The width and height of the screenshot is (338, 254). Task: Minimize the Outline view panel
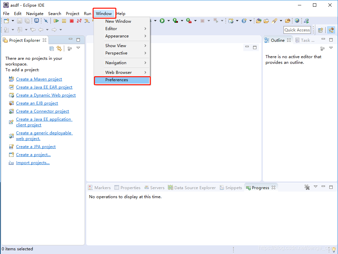[x=323, y=39]
